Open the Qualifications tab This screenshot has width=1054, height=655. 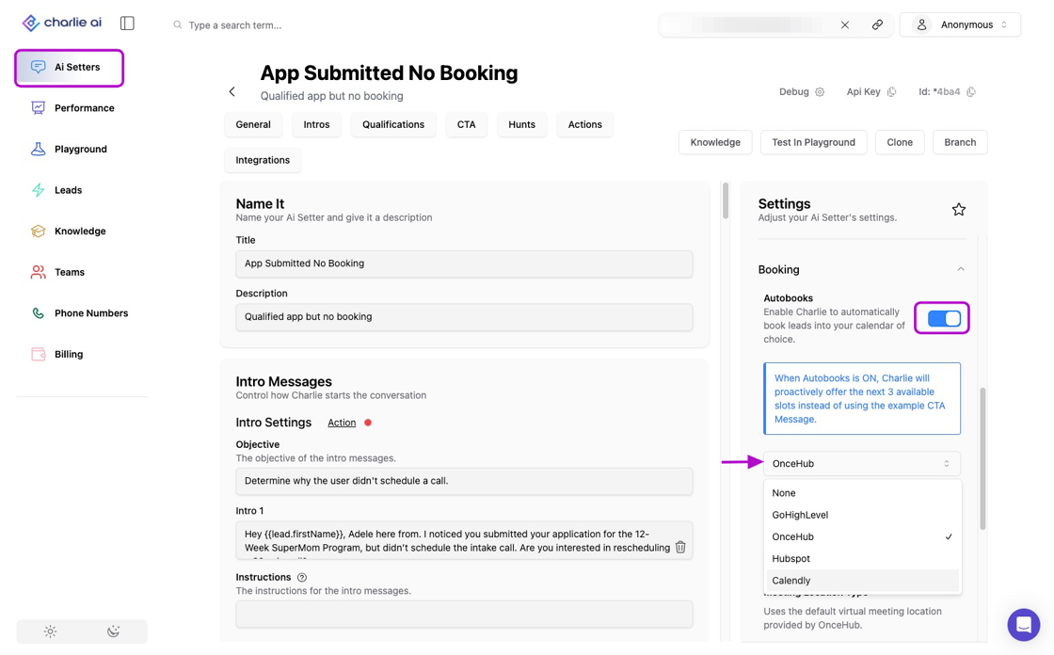click(393, 124)
